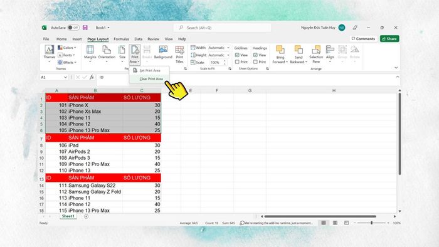Insert a sheet Background image
Viewport: 439px width, 247px height.
click(163, 53)
